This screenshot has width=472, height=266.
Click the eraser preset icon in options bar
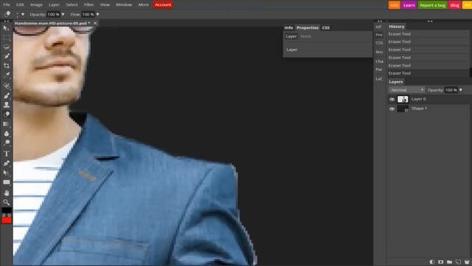click(x=7, y=14)
